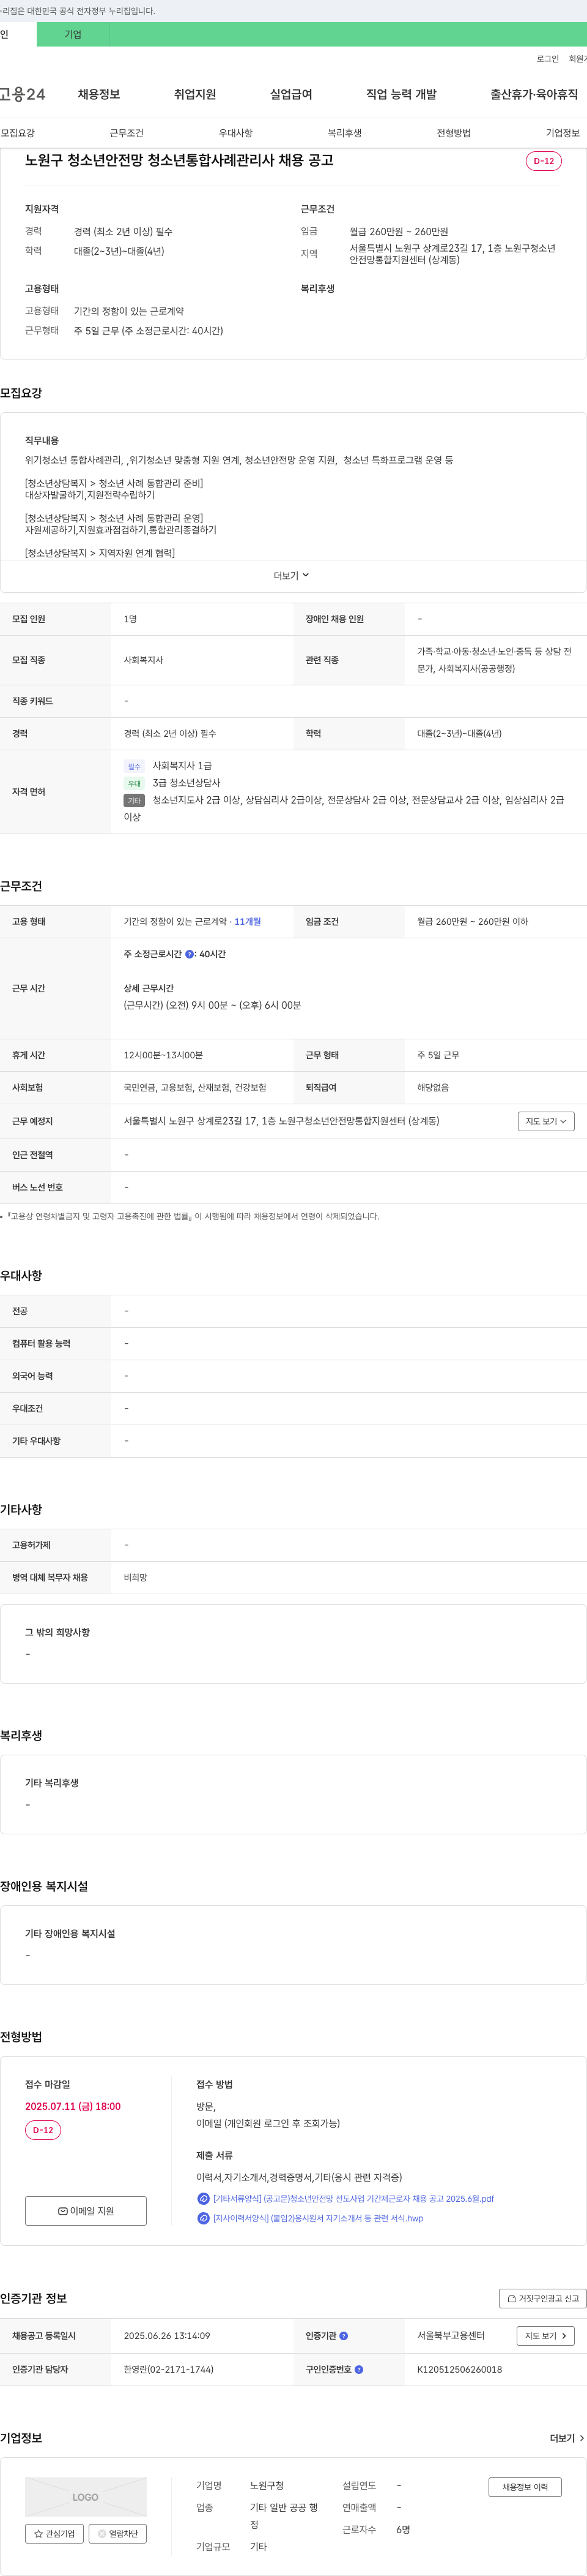
Task: Open the 직업 능력 개발 menu
Action: click(401, 94)
